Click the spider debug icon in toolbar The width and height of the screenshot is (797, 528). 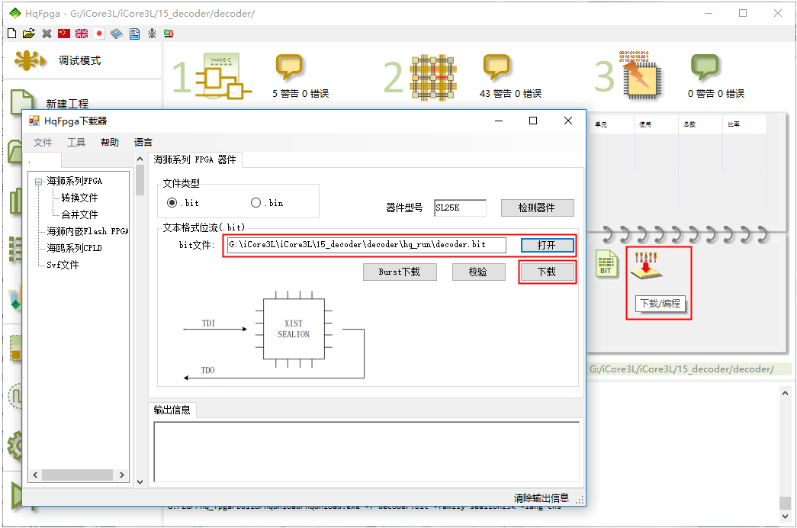click(152, 34)
